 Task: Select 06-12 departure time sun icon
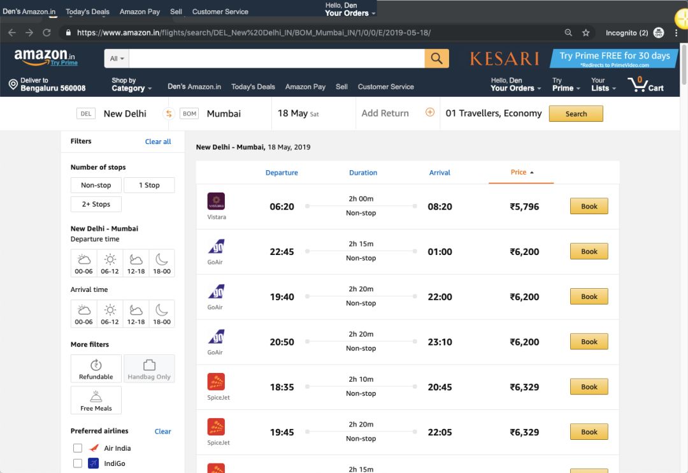pos(110,263)
